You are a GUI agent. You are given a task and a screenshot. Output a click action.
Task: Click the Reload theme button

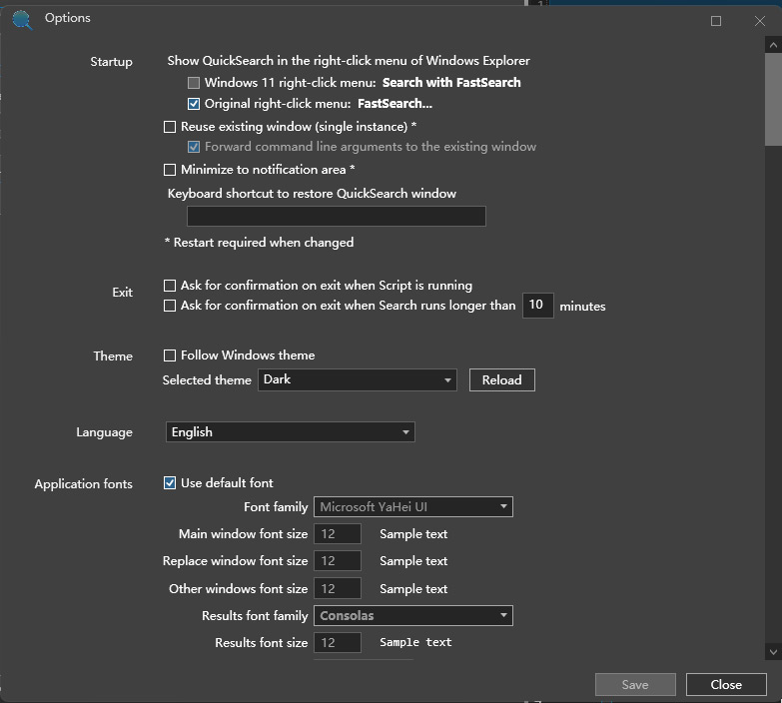[501, 379]
